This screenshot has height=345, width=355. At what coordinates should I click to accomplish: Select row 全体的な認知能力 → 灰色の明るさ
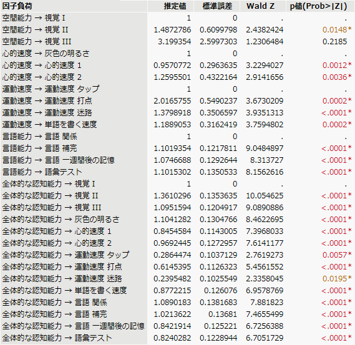pos(177,220)
